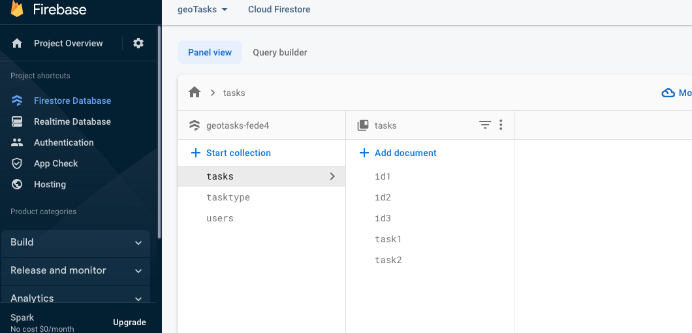Screen dimensions: 692x333
Task: Open three-dot menu for tasks collection
Action: [501, 125]
